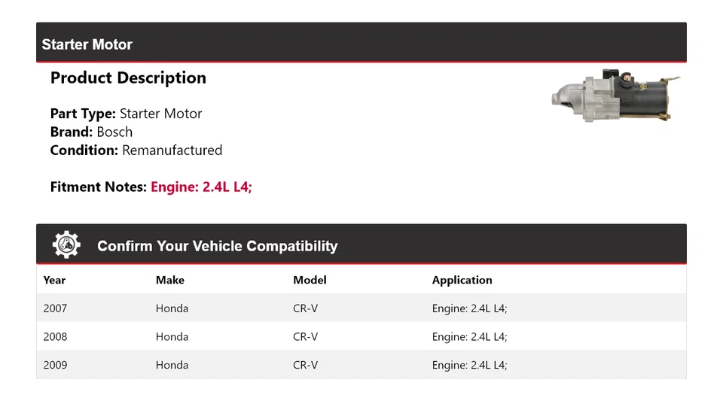Image resolution: width=723 pixels, height=401 pixels.
Task: Click the Application cell for 2009
Action: coord(469,365)
